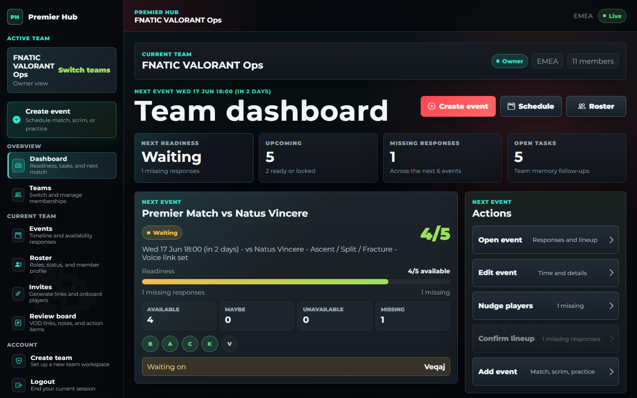Viewport: 637px width, 398px height.
Task: Click the chevron on Confirm lineup row
Action: pos(611,339)
